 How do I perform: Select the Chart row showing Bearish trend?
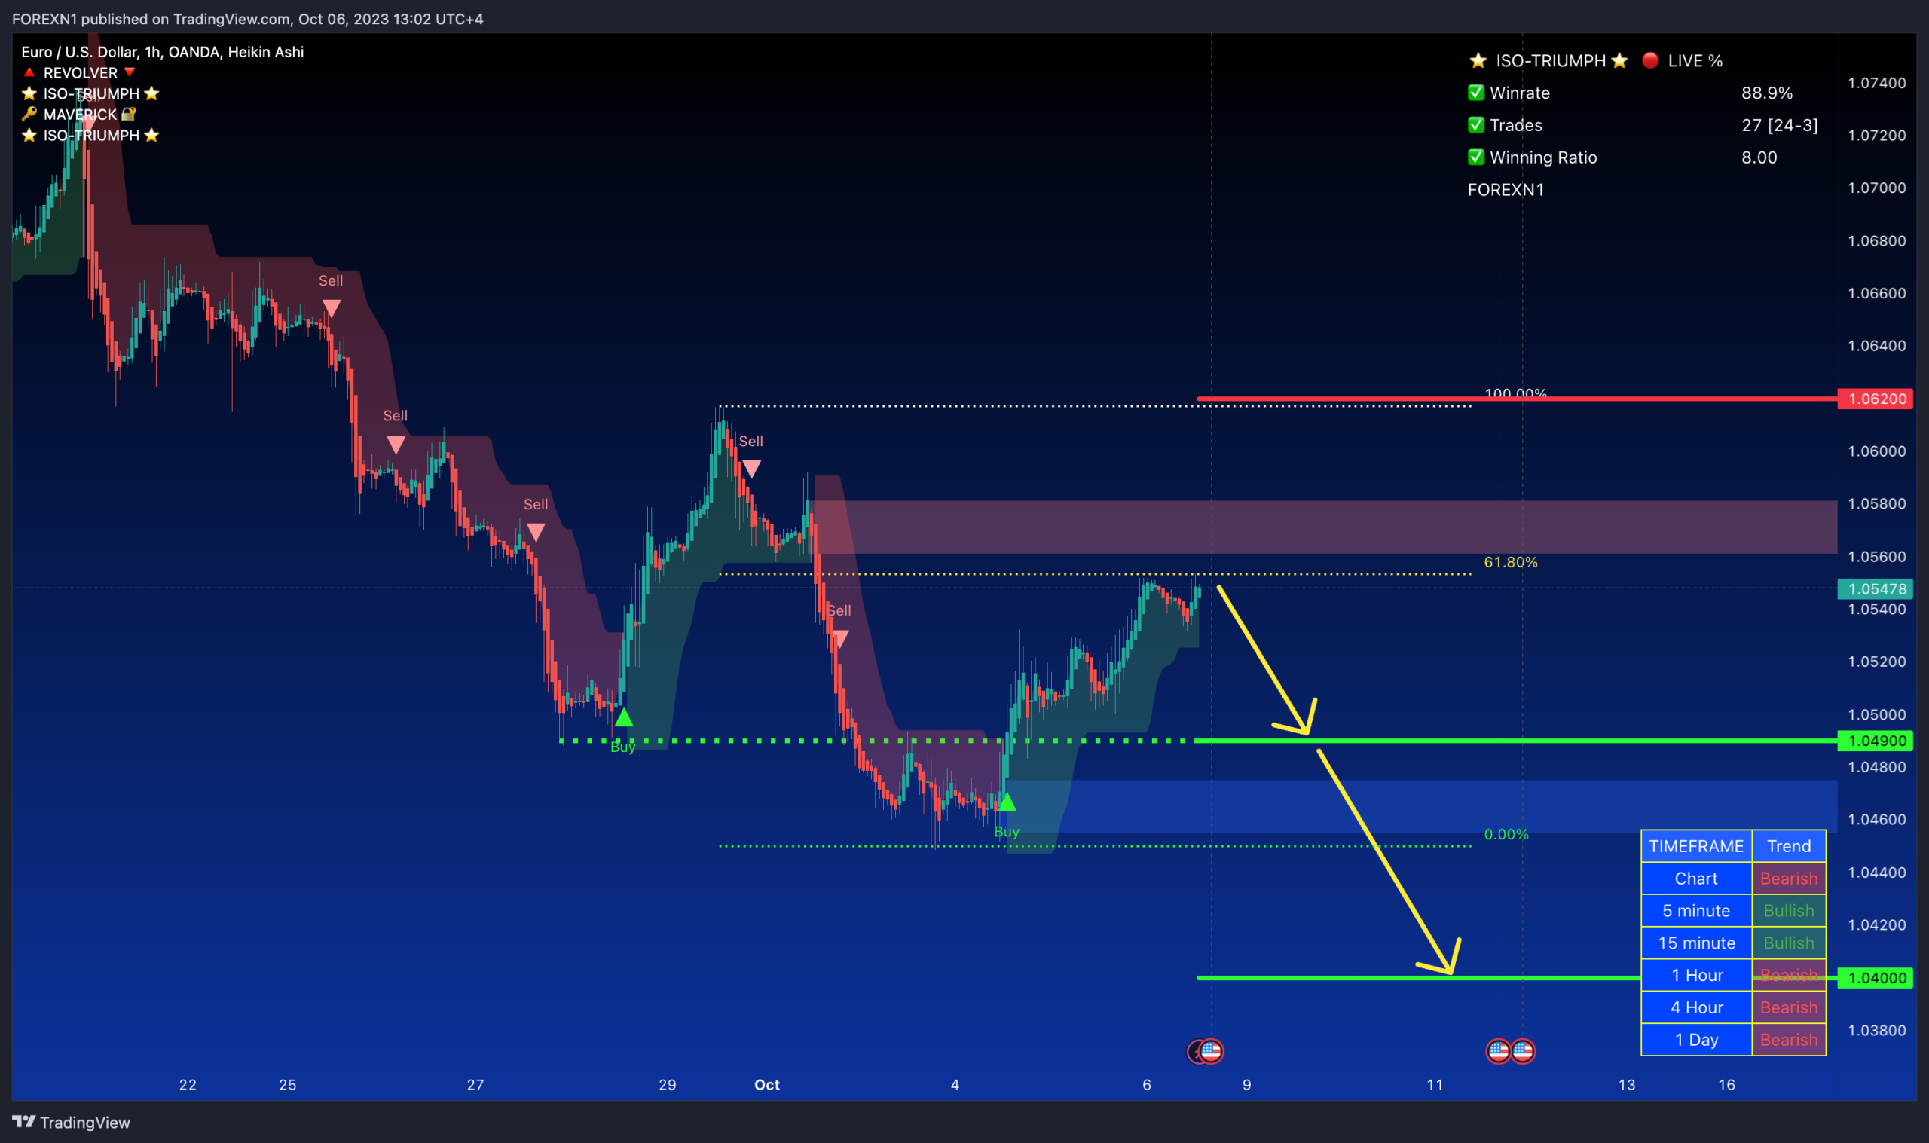pos(1696,878)
